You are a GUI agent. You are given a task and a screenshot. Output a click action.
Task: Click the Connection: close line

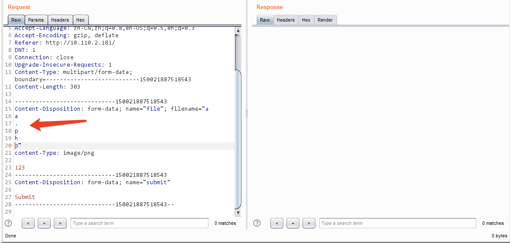pyautogui.click(x=44, y=58)
